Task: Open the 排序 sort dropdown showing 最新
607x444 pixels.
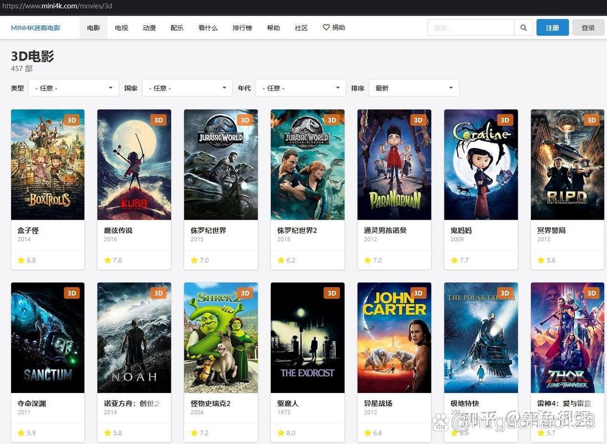Action: point(414,88)
